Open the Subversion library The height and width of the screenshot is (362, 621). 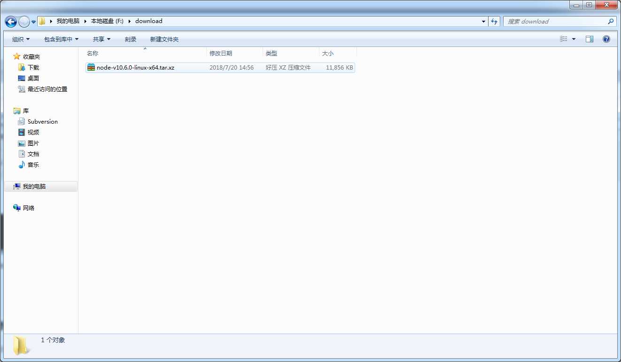point(43,121)
